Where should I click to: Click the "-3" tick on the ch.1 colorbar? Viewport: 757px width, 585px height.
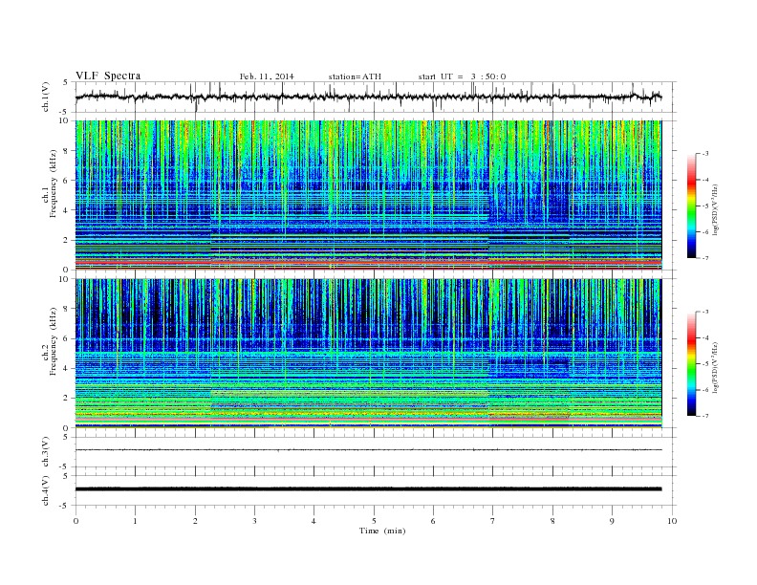coord(705,154)
